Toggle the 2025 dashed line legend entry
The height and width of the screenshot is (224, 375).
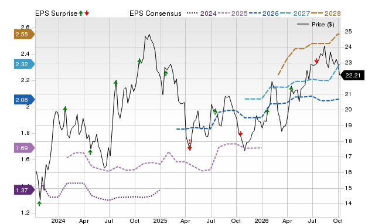233,13
